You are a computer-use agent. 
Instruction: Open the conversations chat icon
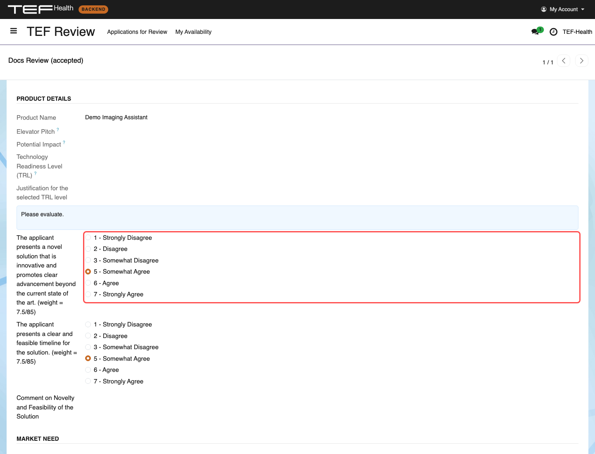pos(535,32)
